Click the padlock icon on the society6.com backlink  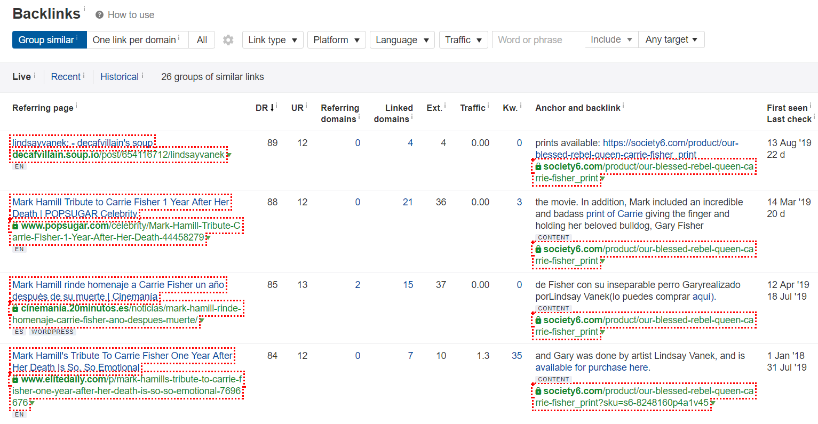click(538, 166)
